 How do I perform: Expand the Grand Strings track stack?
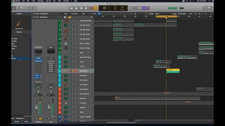(63, 48)
